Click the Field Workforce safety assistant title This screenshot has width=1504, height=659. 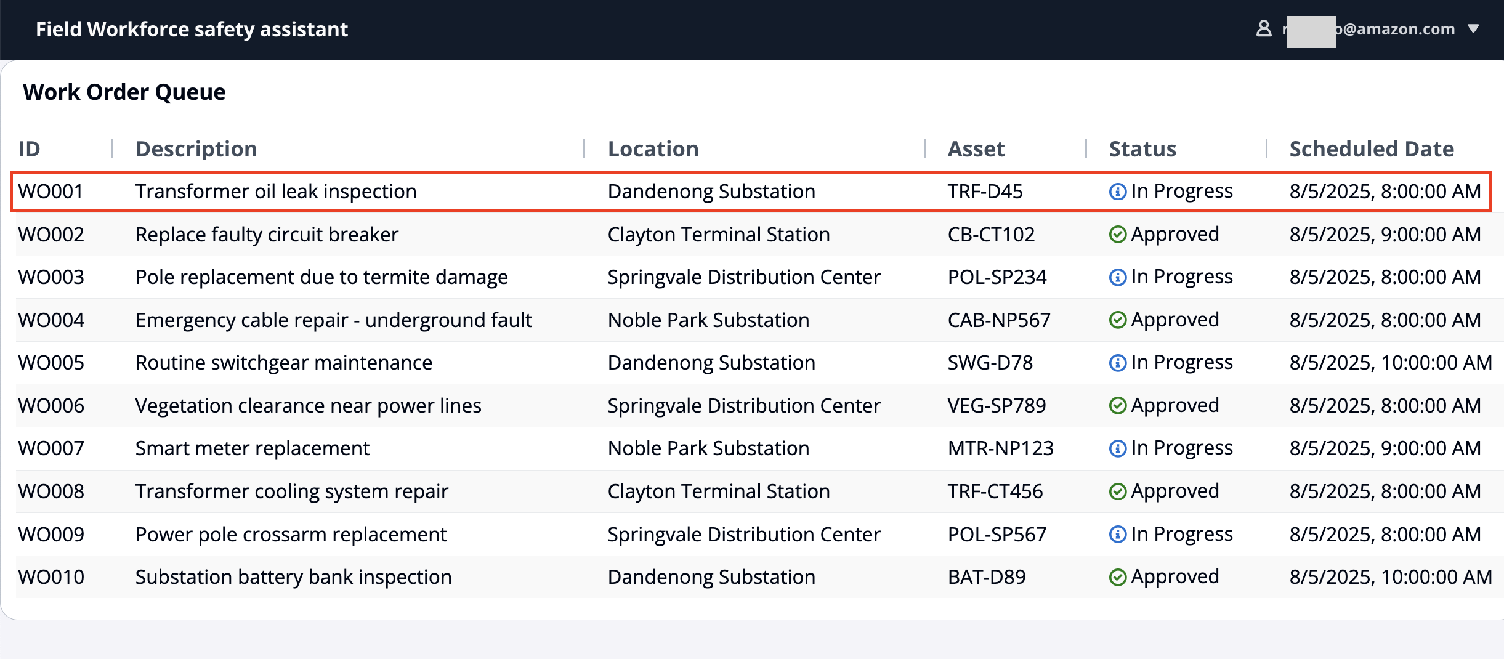(x=192, y=30)
